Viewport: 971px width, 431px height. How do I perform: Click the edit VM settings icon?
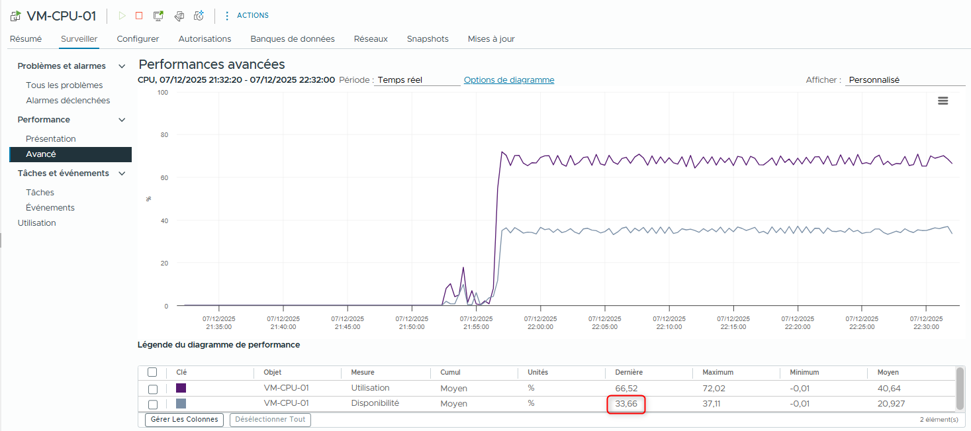click(179, 16)
